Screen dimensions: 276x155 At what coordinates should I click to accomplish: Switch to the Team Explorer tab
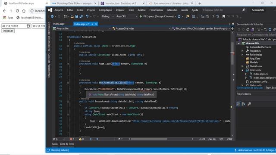271,88
